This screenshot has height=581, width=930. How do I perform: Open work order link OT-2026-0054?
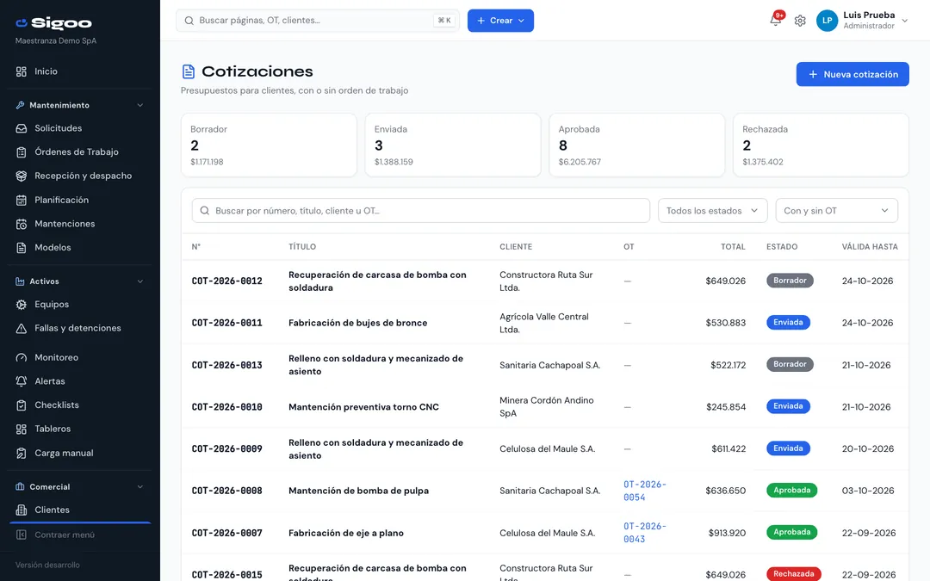645,491
